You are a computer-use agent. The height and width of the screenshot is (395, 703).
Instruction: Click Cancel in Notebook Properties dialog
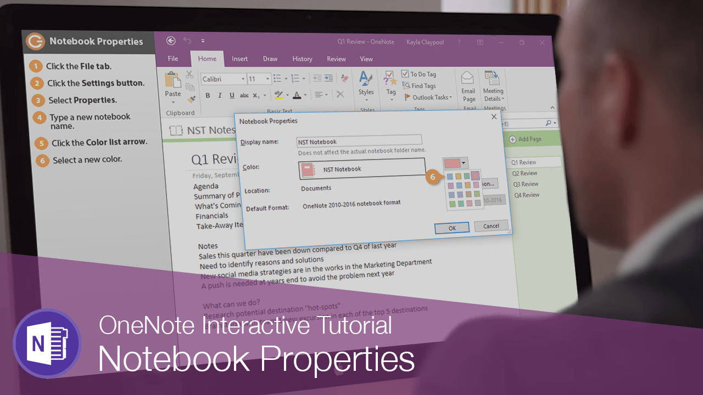491,225
